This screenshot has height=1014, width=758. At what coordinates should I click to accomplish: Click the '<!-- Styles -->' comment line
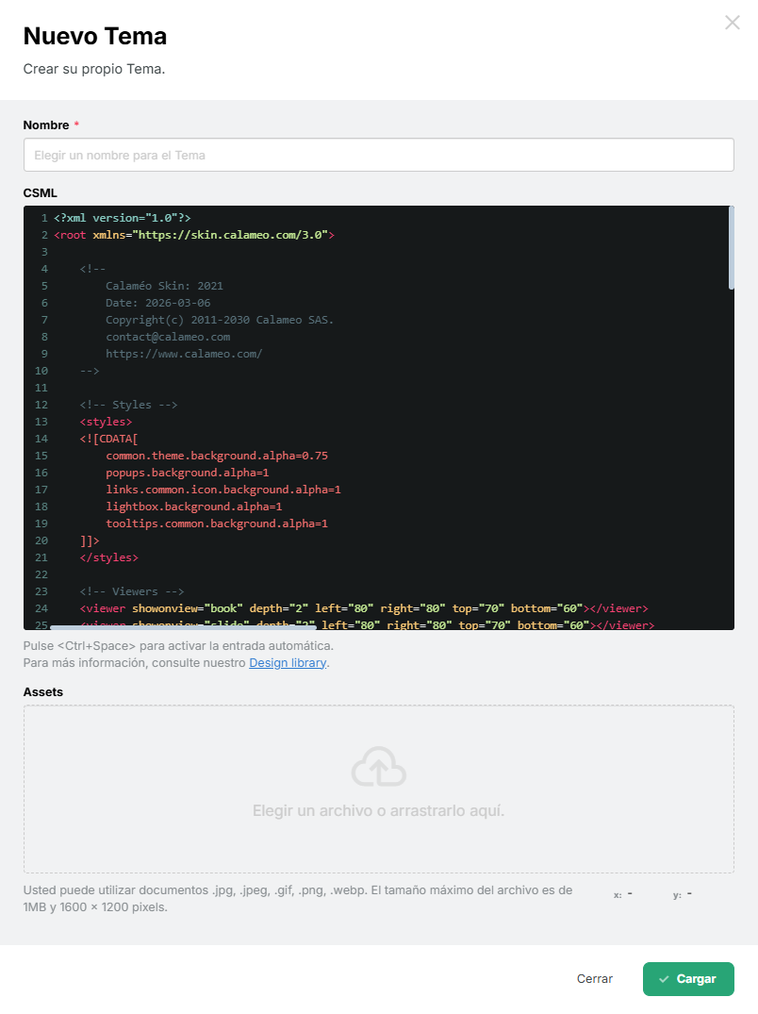tap(128, 405)
